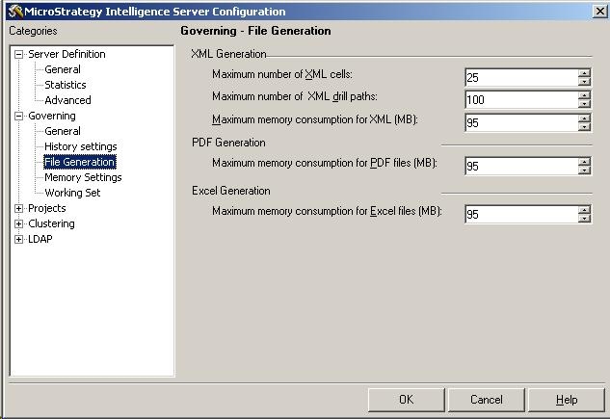The width and height of the screenshot is (610, 419).
Task: Decrease PDF memory consumption value
Action: [x=584, y=170]
